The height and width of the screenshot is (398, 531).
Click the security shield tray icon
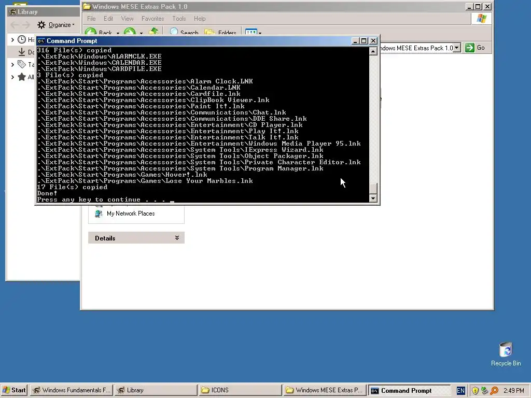click(x=475, y=391)
